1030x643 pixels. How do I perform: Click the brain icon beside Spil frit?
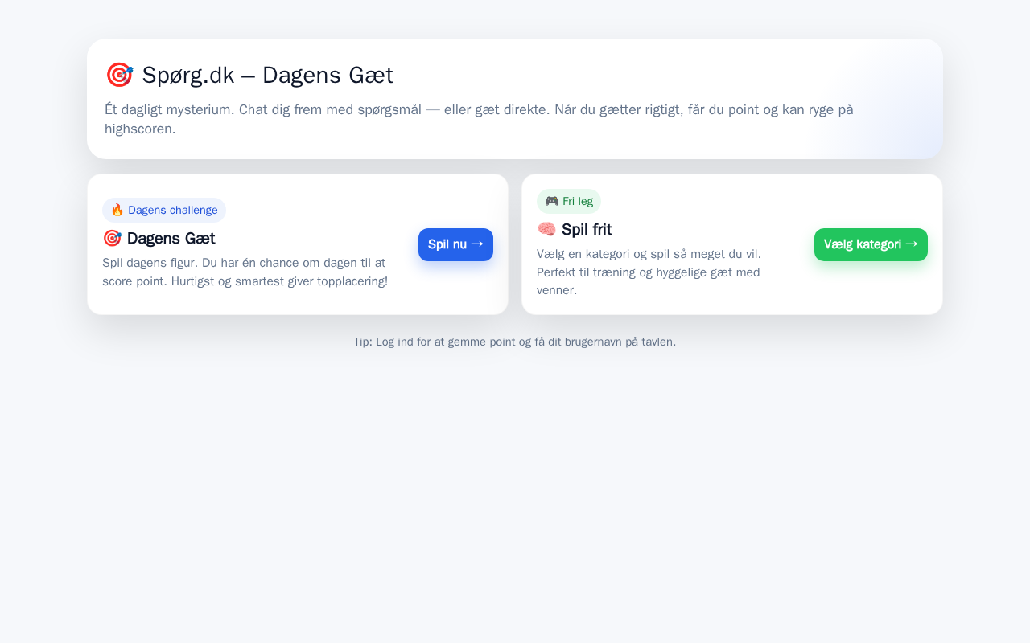click(546, 229)
